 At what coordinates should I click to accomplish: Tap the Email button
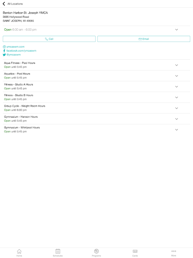tap(144, 39)
